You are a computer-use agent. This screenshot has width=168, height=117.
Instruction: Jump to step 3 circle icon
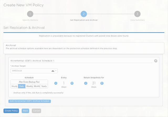137,14
